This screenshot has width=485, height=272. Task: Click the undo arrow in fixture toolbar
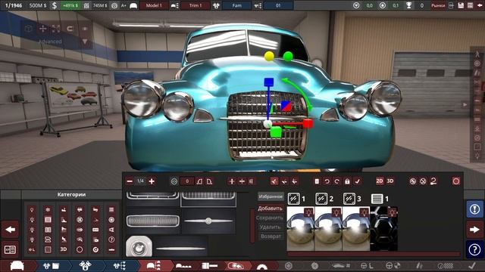click(x=327, y=181)
